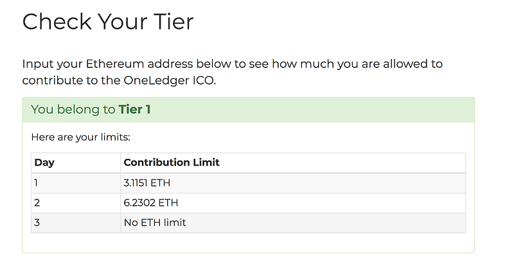Select the Ethereum address instruction paragraph

pyautogui.click(x=232, y=72)
